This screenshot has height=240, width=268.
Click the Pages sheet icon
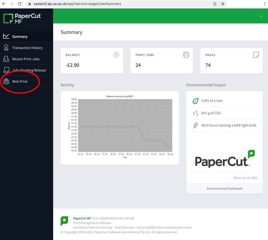click(256, 55)
